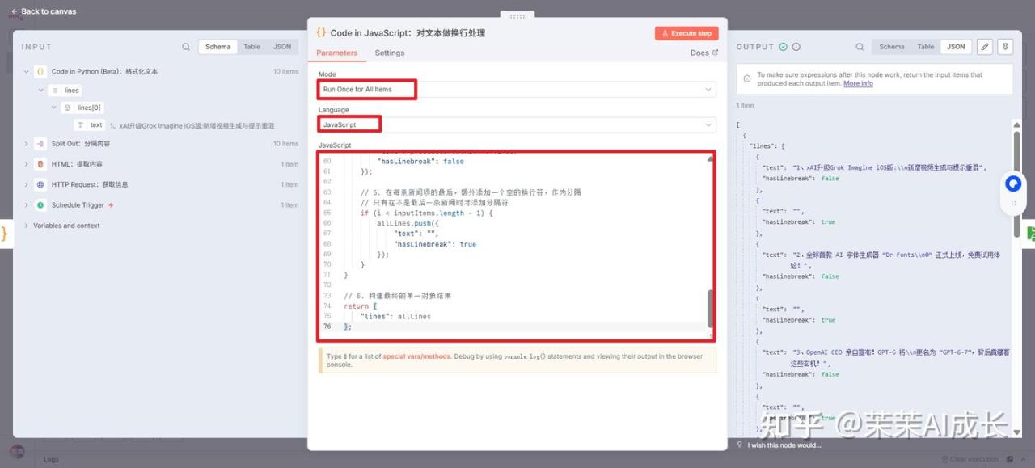Open the Mode dropdown
1035x468 pixels.
pyautogui.click(x=516, y=89)
